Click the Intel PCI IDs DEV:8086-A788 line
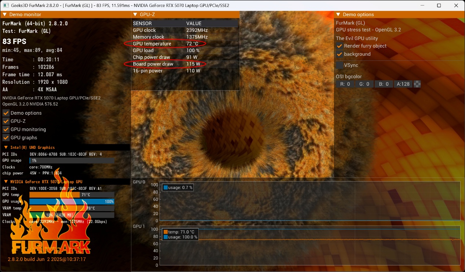Viewport: 465px width, 272px height. [x=52, y=154]
